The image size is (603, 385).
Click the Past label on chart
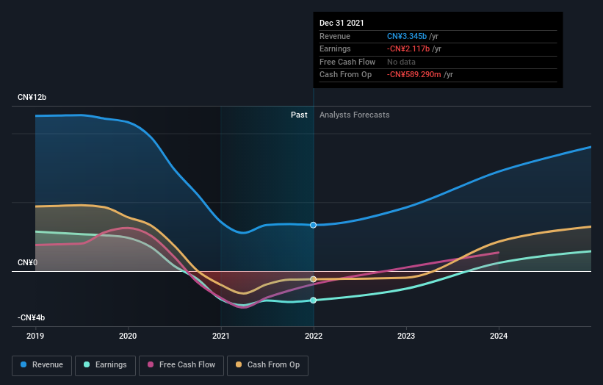[x=299, y=115]
